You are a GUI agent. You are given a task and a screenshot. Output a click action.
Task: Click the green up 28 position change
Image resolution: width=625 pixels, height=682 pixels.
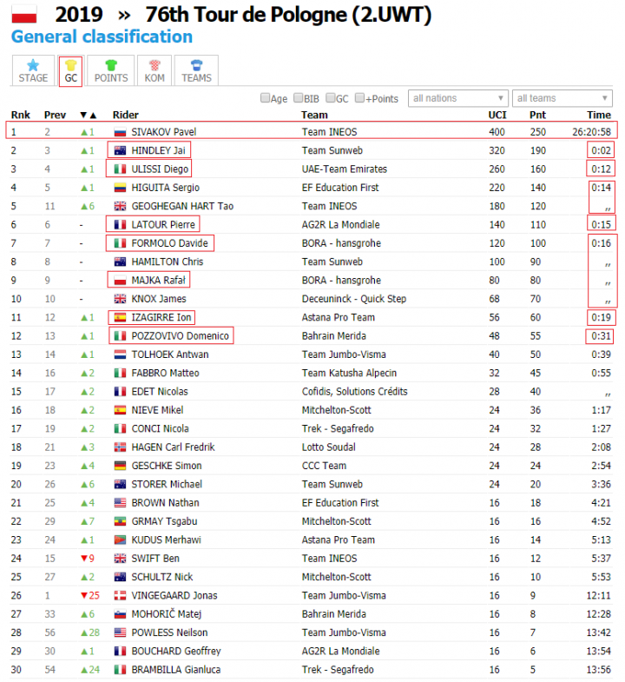89,632
